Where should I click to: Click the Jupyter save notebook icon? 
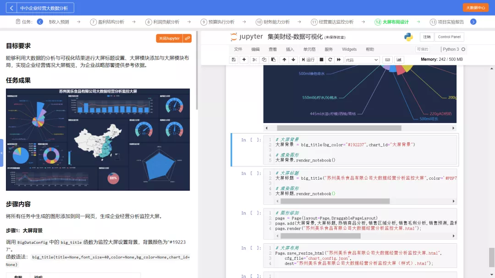[x=233, y=59]
